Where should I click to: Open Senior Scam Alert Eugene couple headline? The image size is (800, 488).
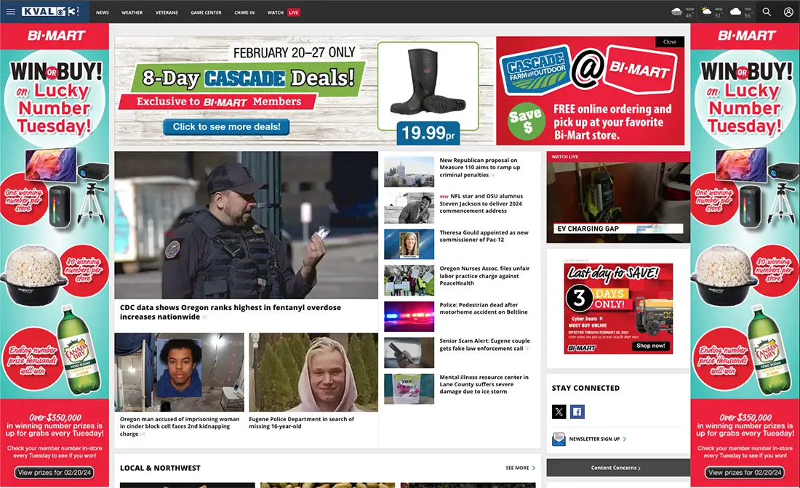484,344
